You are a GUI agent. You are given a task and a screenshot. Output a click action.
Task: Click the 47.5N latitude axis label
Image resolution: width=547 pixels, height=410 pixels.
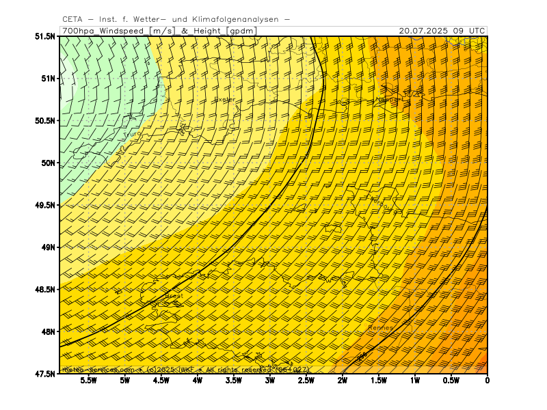[45, 374]
